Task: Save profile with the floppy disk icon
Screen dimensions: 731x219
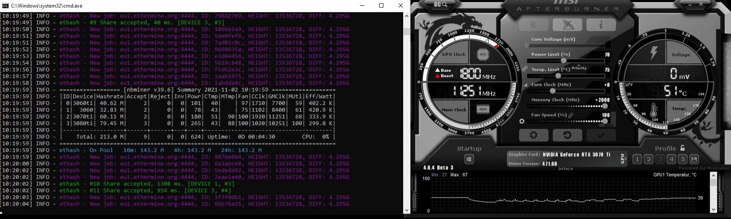Action: (694, 159)
